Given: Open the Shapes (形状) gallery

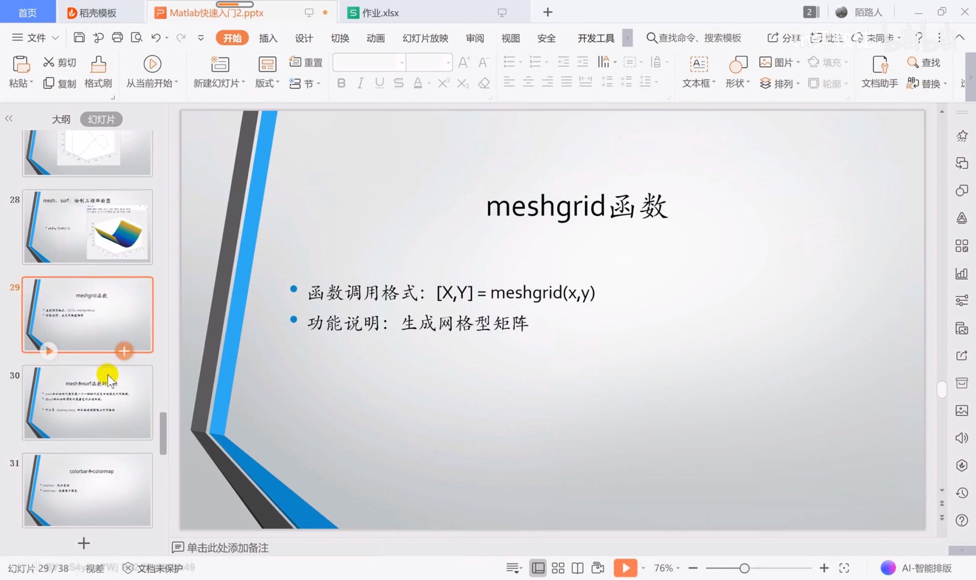Looking at the screenshot, I should click(737, 65).
